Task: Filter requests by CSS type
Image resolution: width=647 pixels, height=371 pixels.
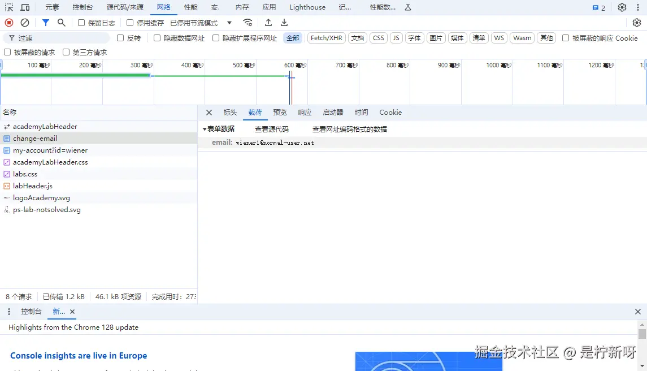Action: coord(379,38)
